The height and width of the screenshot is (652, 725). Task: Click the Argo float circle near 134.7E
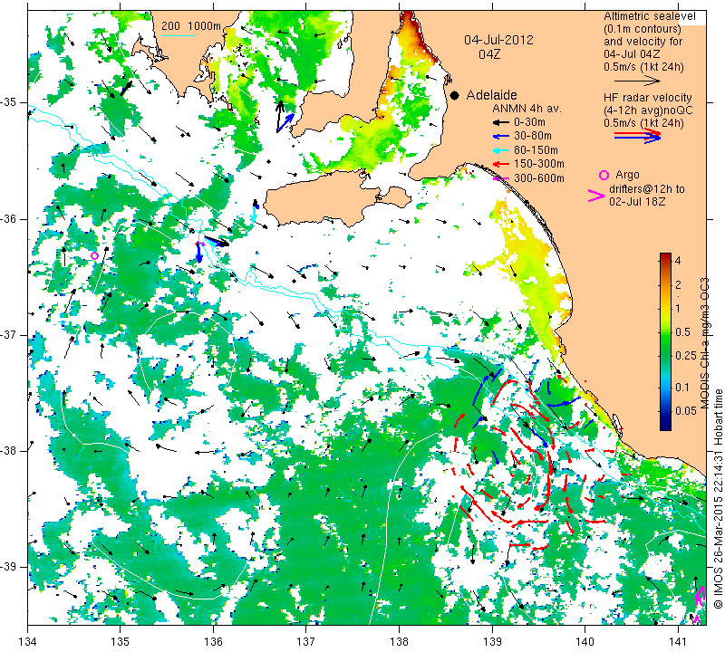pyautogui.click(x=95, y=255)
